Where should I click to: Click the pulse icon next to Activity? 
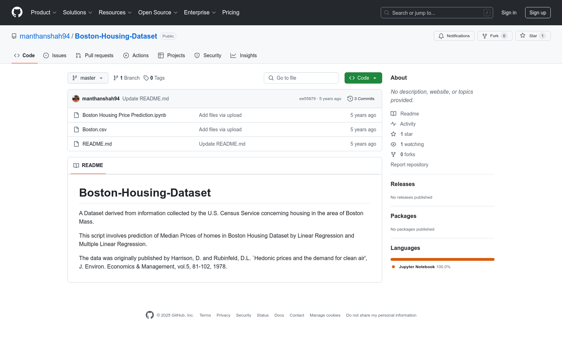pyautogui.click(x=393, y=124)
